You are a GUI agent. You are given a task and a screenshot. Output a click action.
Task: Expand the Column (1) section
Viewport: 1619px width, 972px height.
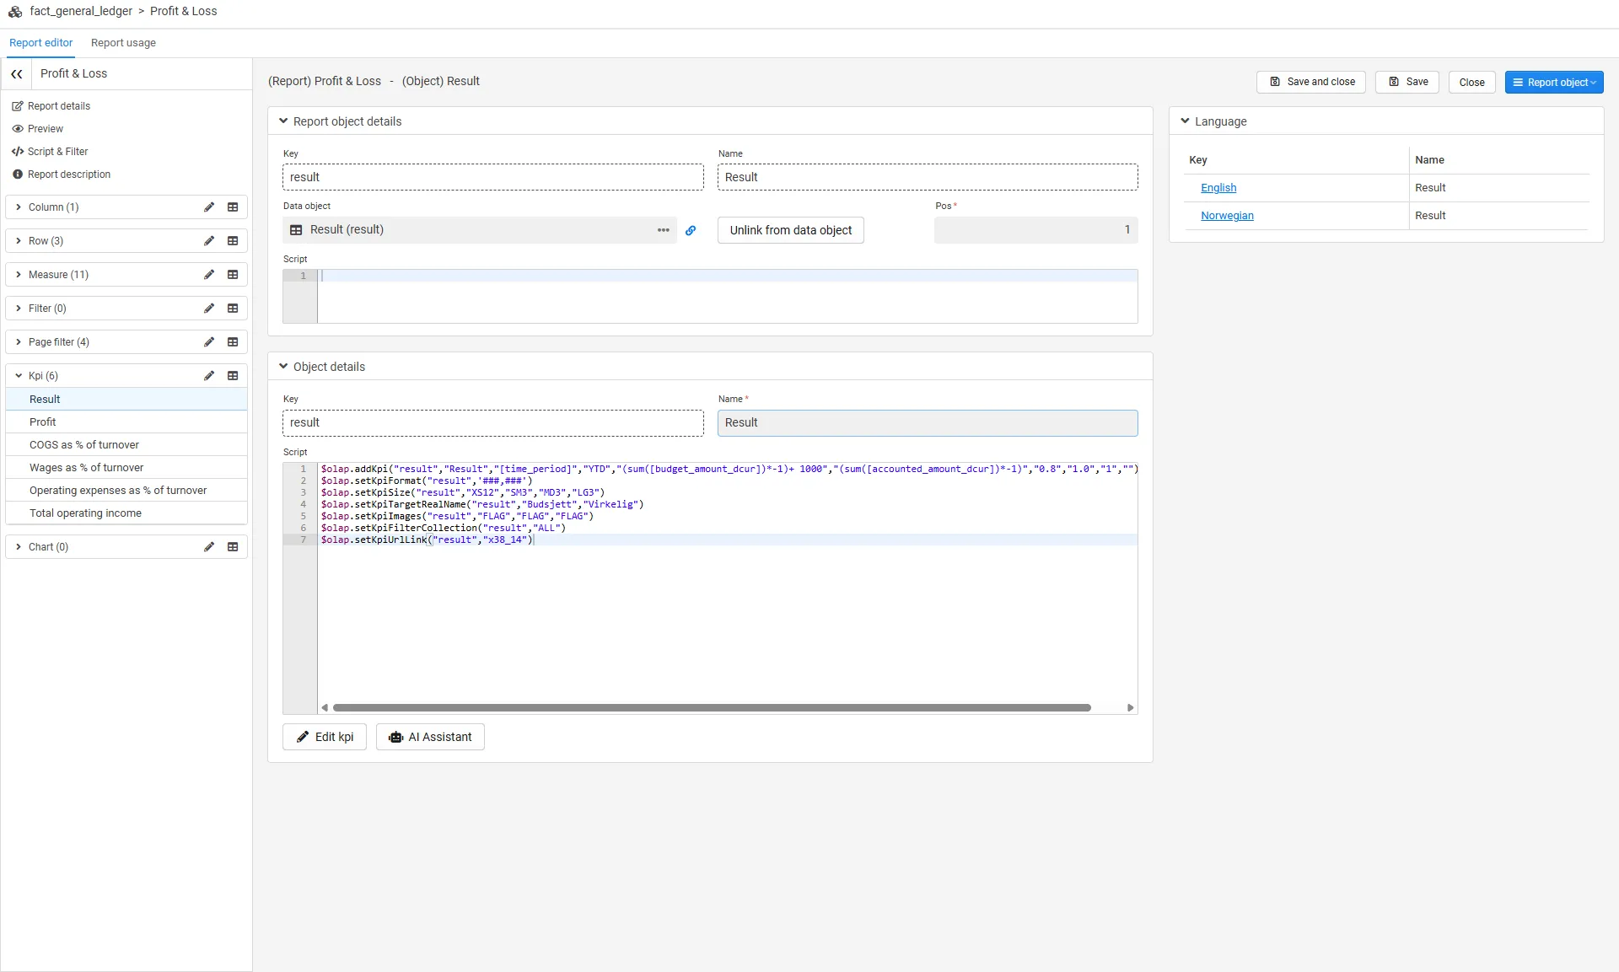[x=19, y=207]
